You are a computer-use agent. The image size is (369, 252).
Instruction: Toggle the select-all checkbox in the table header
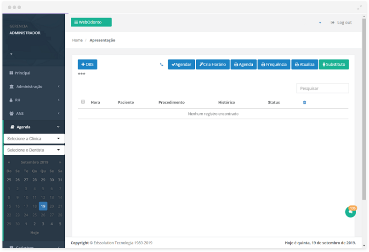click(83, 102)
